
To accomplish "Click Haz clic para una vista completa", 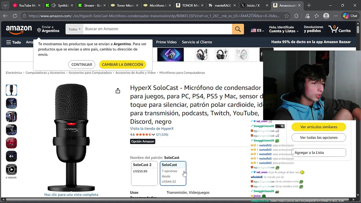I will [x=71, y=195].
